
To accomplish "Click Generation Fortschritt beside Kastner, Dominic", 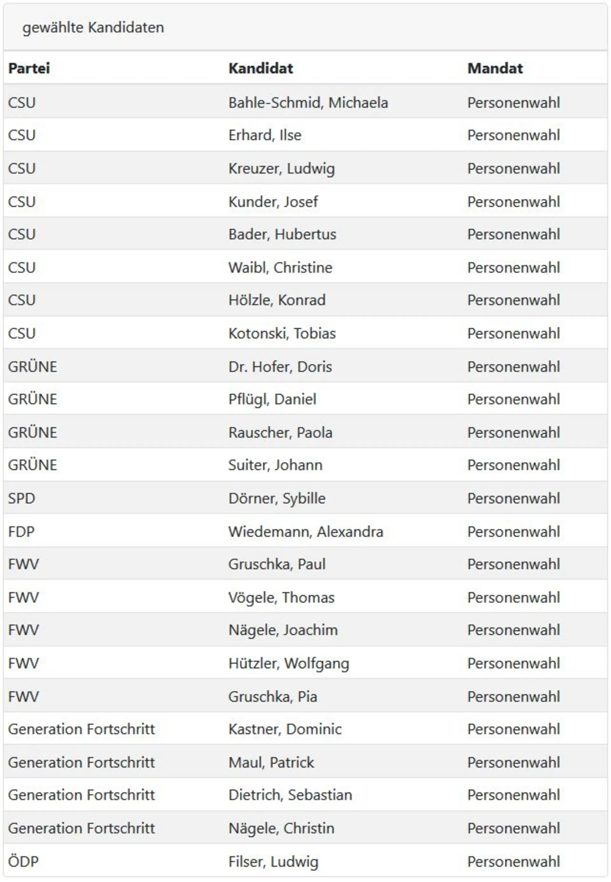I will (x=81, y=729).
